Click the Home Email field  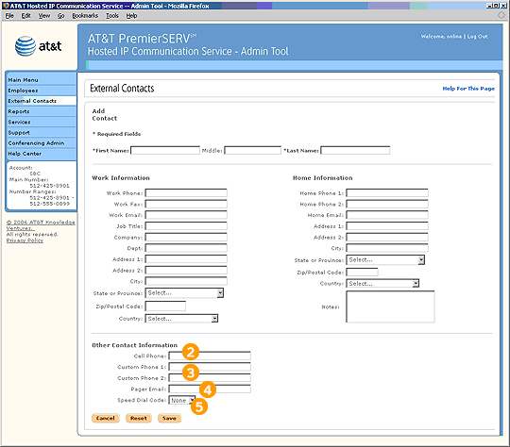point(386,215)
